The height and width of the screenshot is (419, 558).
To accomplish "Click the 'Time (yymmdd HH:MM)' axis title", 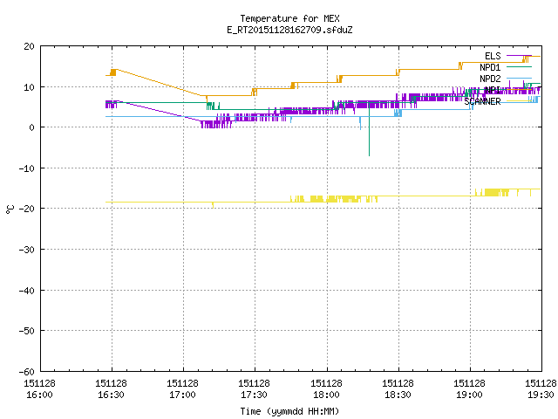I will point(289,411).
